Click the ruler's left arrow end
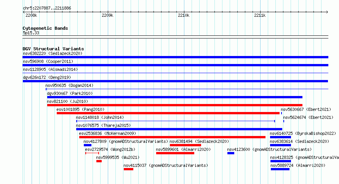Viewport: 339px width, 184px height. point(24,12)
